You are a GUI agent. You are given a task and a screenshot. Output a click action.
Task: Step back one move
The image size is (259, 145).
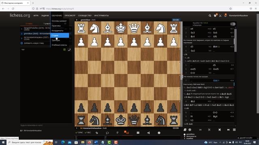[209, 130]
